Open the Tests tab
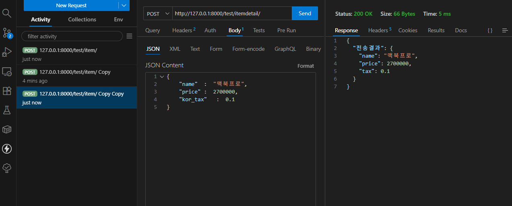Image resolution: width=512 pixels, height=206 pixels. (x=259, y=30)
